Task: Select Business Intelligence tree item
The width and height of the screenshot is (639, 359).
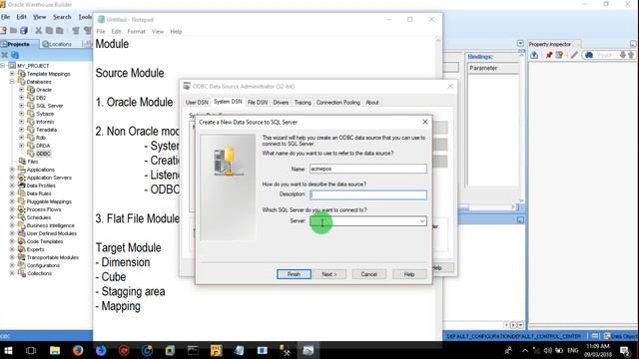Action: pos(51,225)
